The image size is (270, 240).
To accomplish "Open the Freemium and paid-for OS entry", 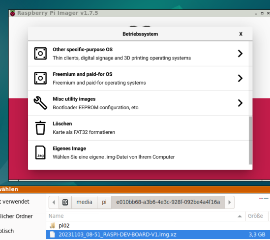I will click(x=139, y=79).
